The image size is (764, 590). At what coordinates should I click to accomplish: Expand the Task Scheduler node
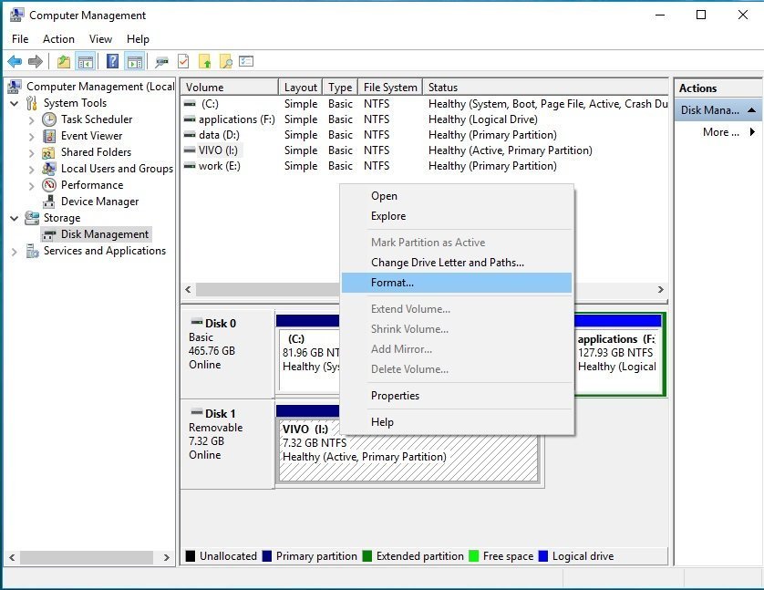click(x=32, y=119)
